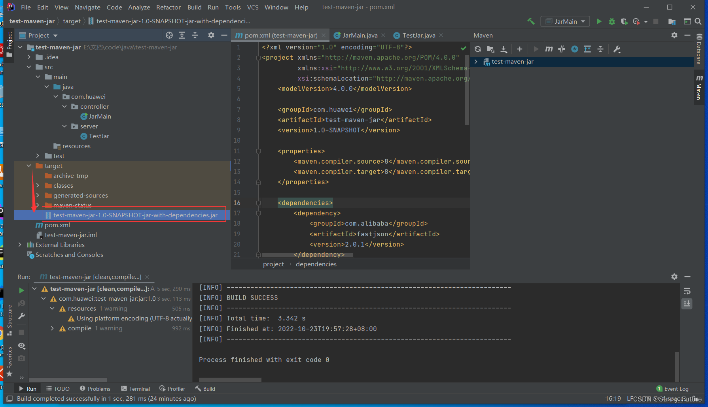Image resolution: width=708 pixels, height=407 pixels.
Task: Execute Maven goal with m icon
Action: [x=549, y=49]
